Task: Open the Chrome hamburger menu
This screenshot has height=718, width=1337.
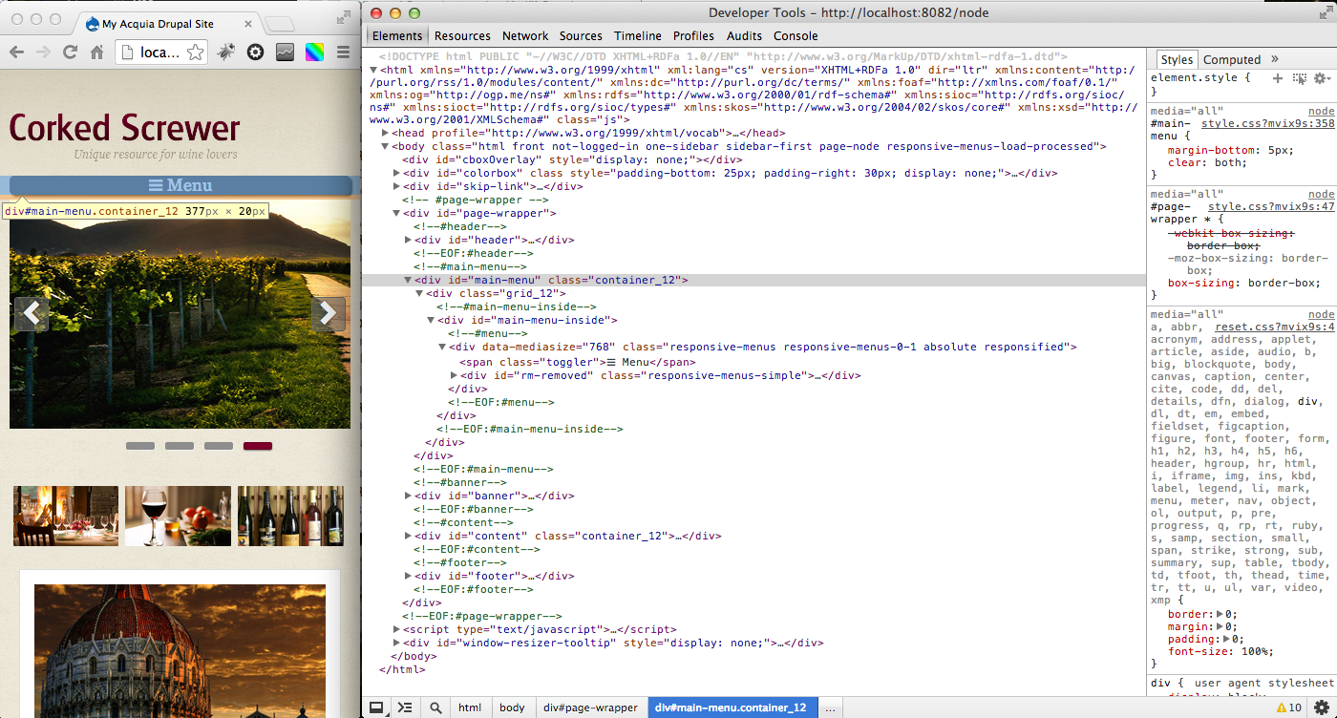Action: coord(344,53)
